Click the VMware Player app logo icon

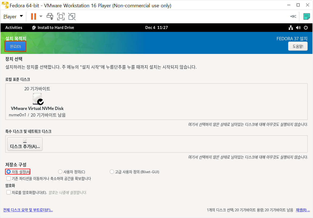coord(5,5)
